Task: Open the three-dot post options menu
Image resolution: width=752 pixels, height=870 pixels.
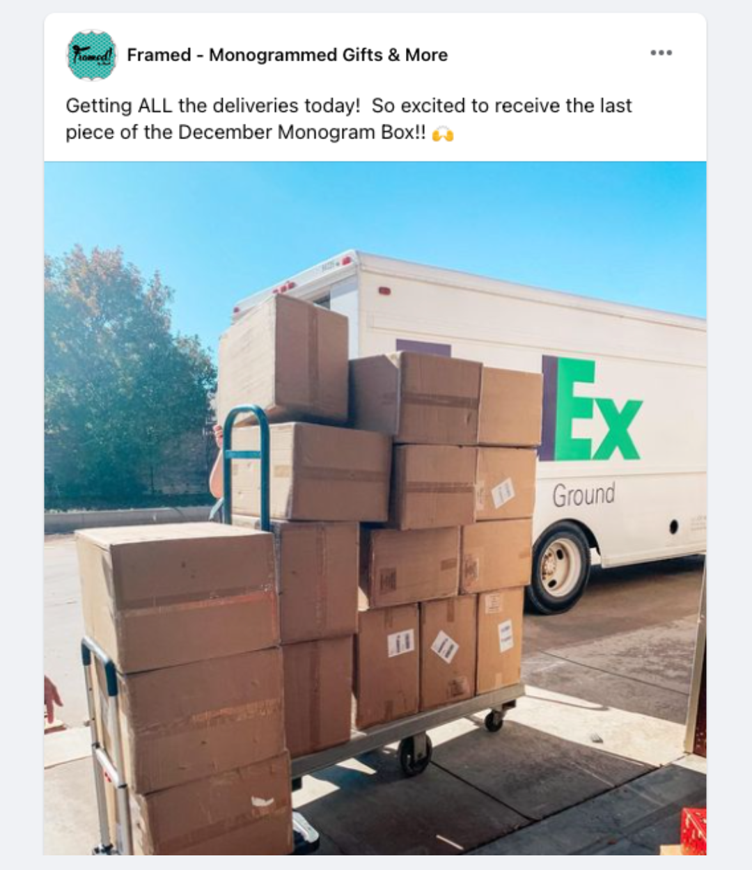Action: (661, 53)
